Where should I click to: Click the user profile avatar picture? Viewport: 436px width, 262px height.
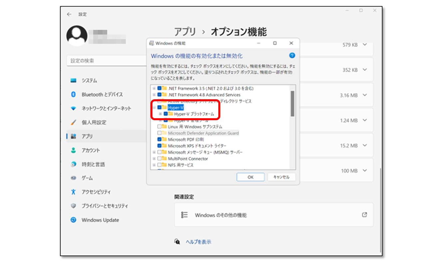point(77,36)
